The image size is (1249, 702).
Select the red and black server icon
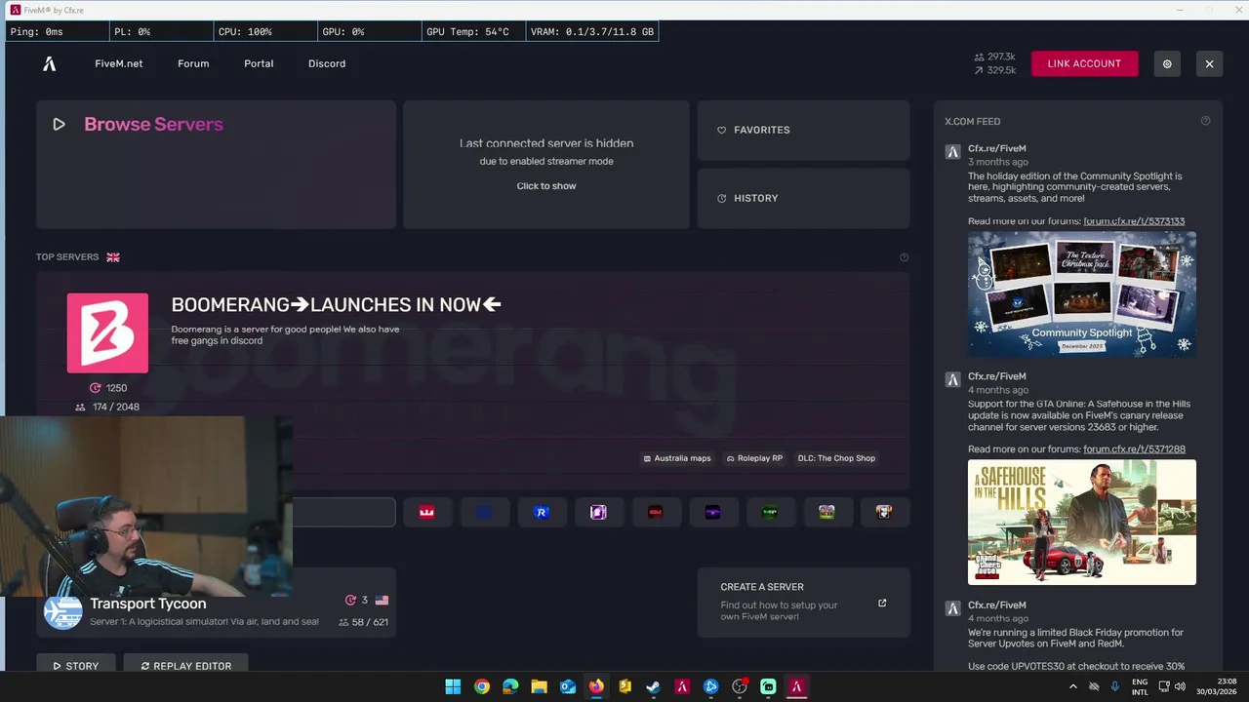[x=656, y=512]
